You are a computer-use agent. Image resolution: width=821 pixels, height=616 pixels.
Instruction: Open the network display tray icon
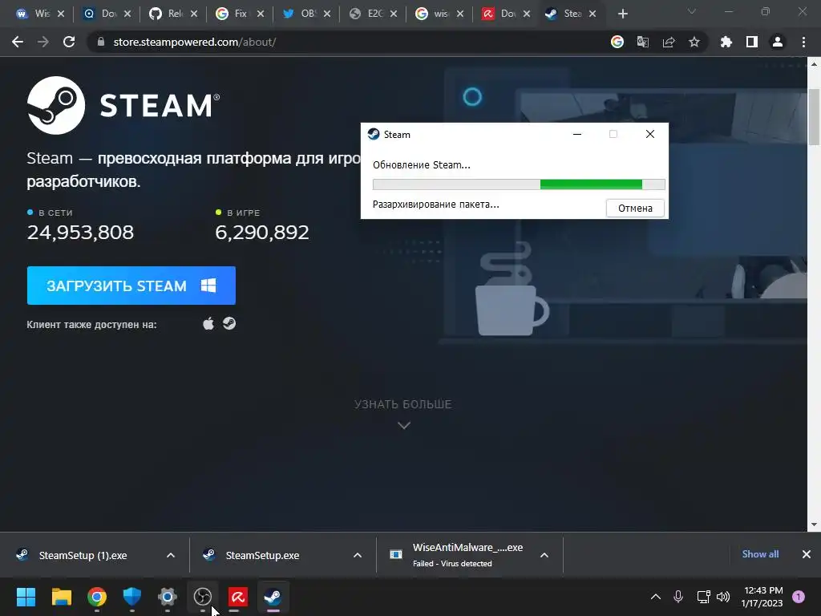point(703,597)
